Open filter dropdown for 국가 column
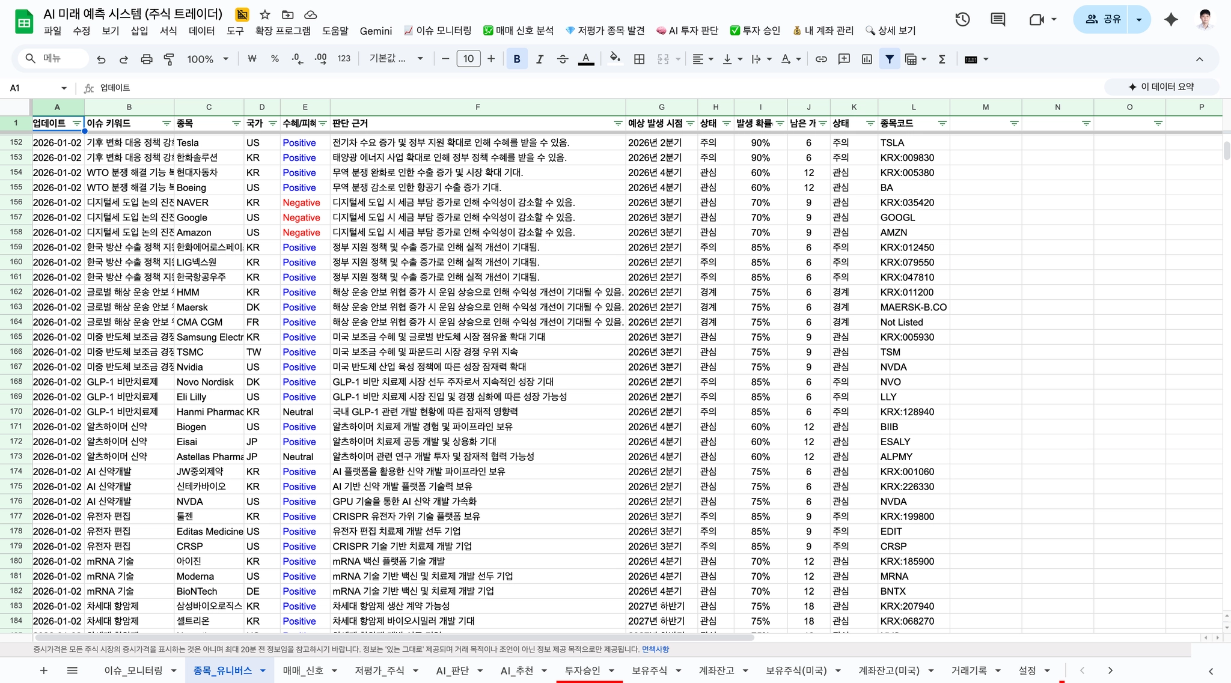The width and height of the screenshot is (1231, 683). (272, 124)
